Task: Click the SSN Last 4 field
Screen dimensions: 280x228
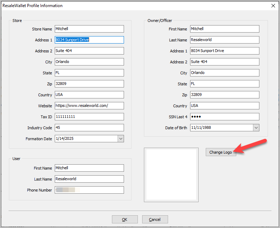Action: point(225,117)
